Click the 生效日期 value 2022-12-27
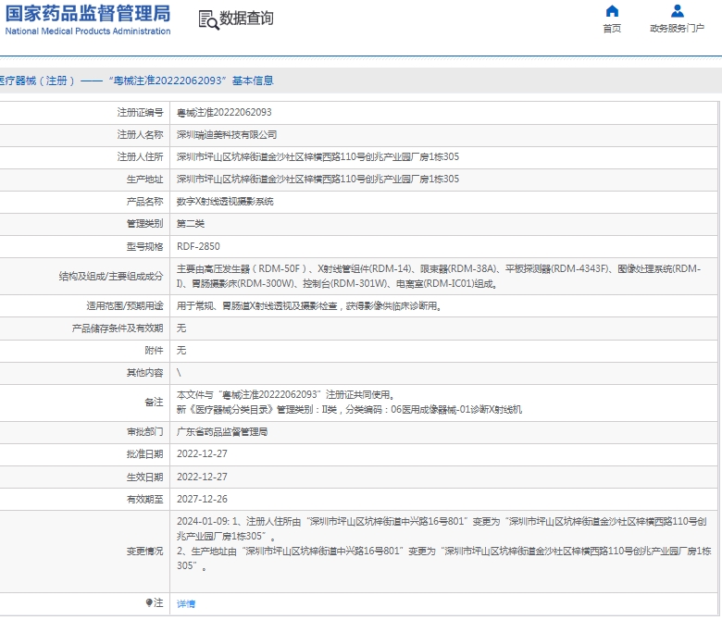 click(x=202, y=477)
